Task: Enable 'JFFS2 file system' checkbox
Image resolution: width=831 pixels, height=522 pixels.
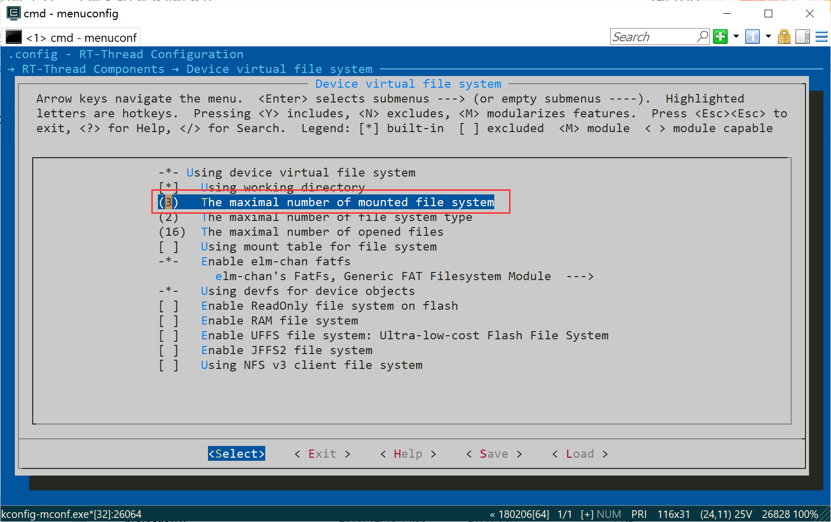Action: pyautogui.click(x=265, y=350)
